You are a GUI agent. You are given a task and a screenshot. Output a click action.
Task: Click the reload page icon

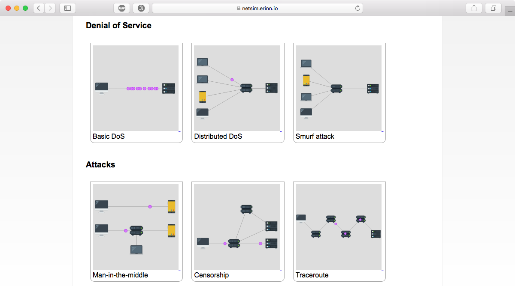(x=357, y=8)
